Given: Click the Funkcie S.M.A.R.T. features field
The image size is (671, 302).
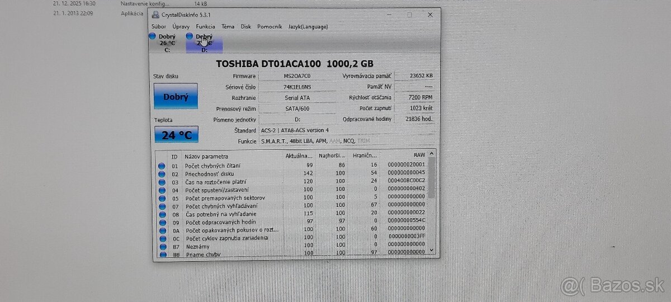Looking at the screenshot, I should [x=346, y=141].
